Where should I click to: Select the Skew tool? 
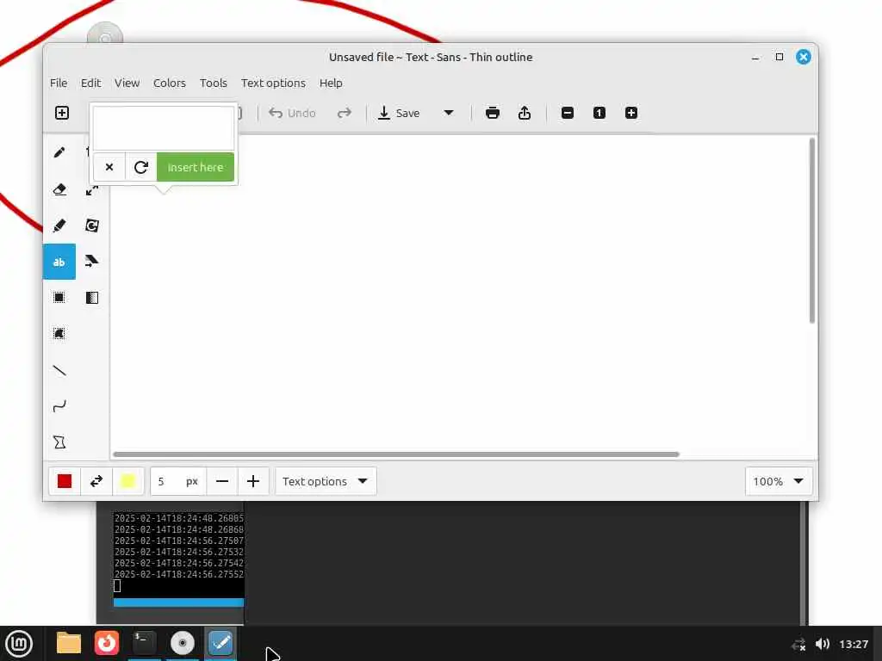(91, 262)
